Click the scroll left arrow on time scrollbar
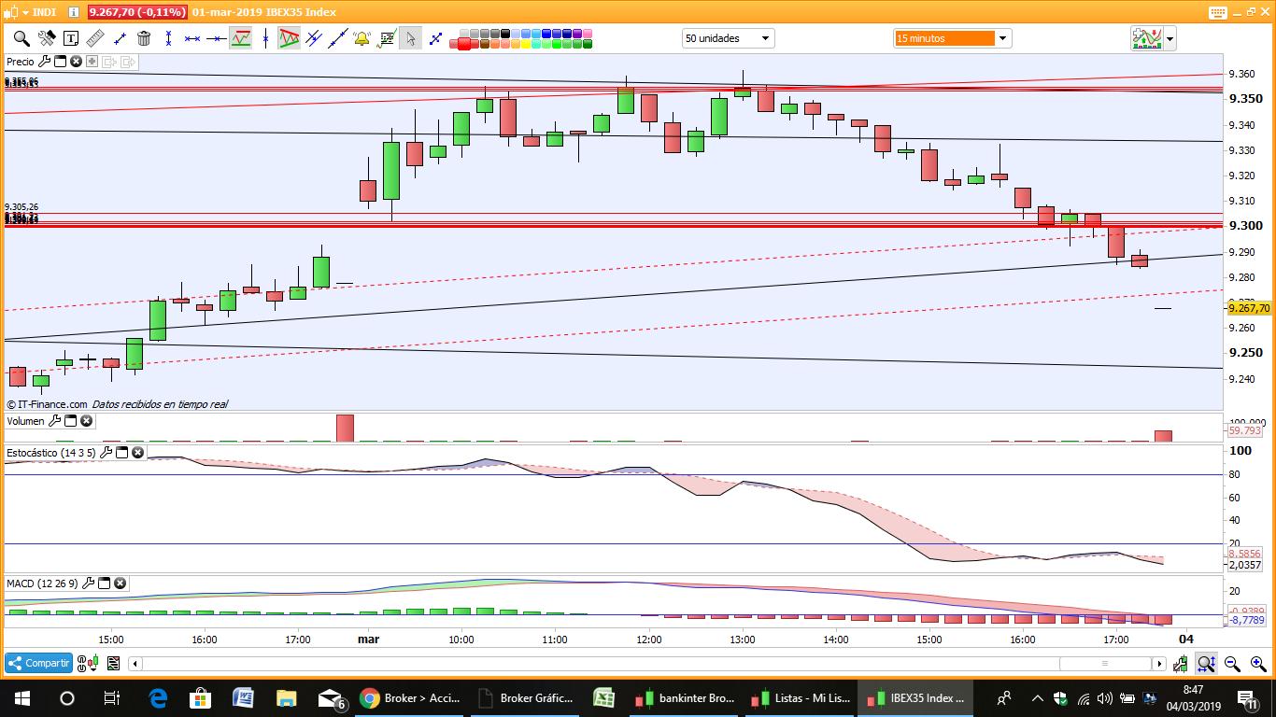1276x717 pixels. coord(135,664)
